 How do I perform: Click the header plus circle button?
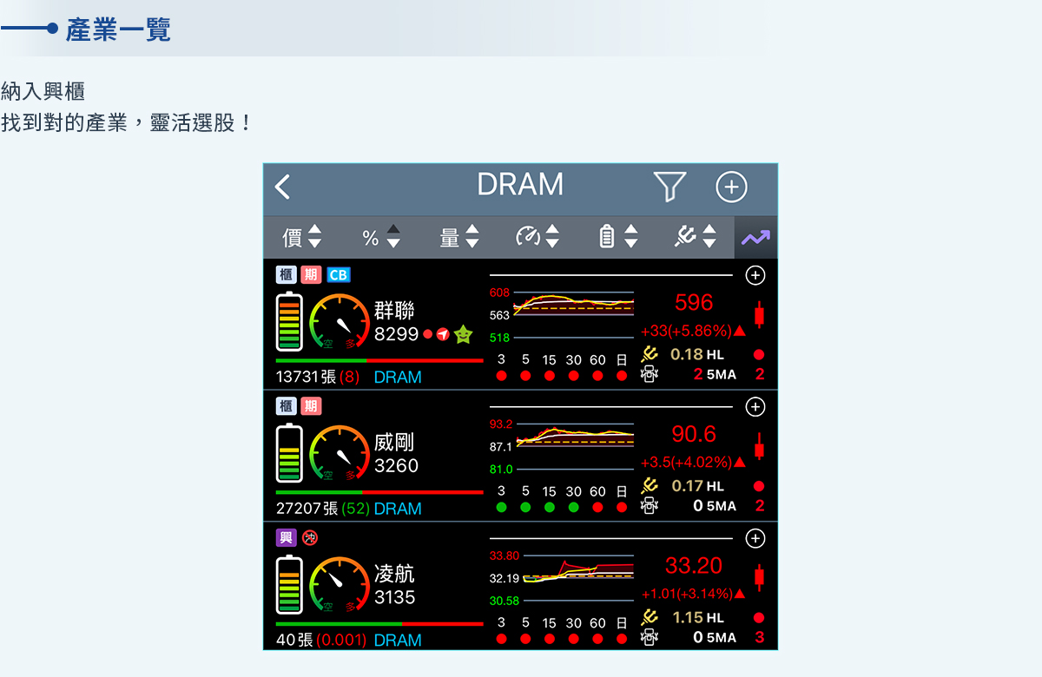coord(731,187)
